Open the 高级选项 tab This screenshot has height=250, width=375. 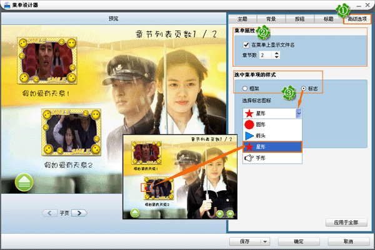pos(357,19)
